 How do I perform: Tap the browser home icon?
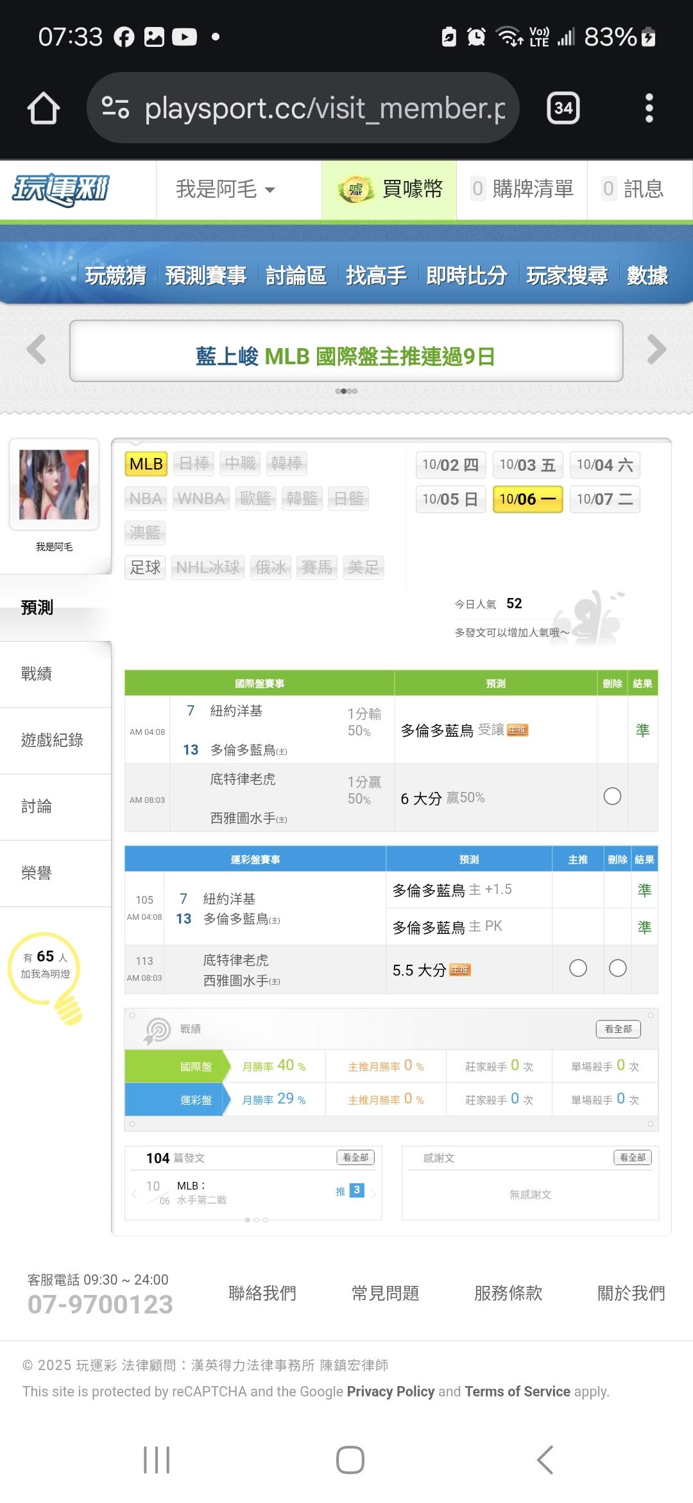[x=44, y=108]
